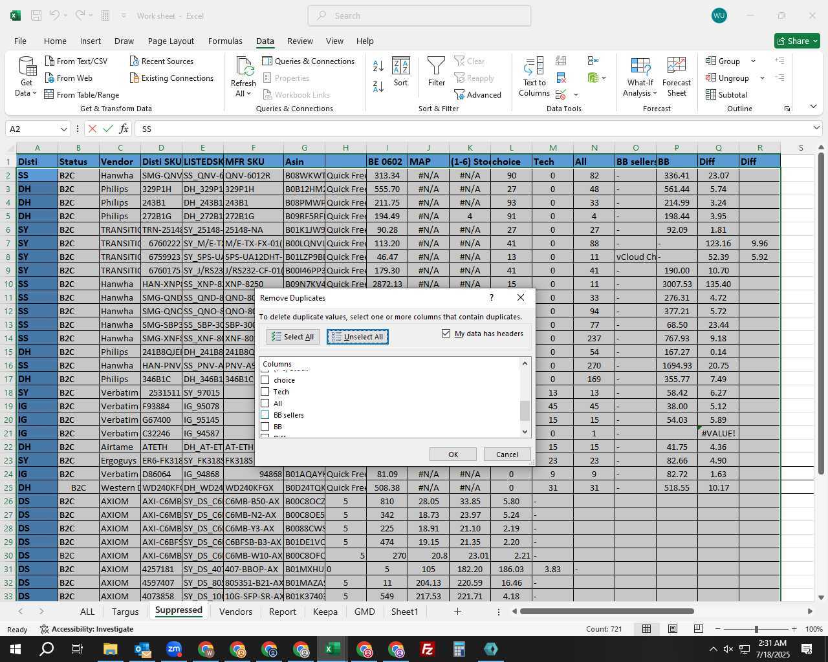828x662 pixels.
Task: Check the 'Tech' column checkbox
Action: click(x=265, y=392)
